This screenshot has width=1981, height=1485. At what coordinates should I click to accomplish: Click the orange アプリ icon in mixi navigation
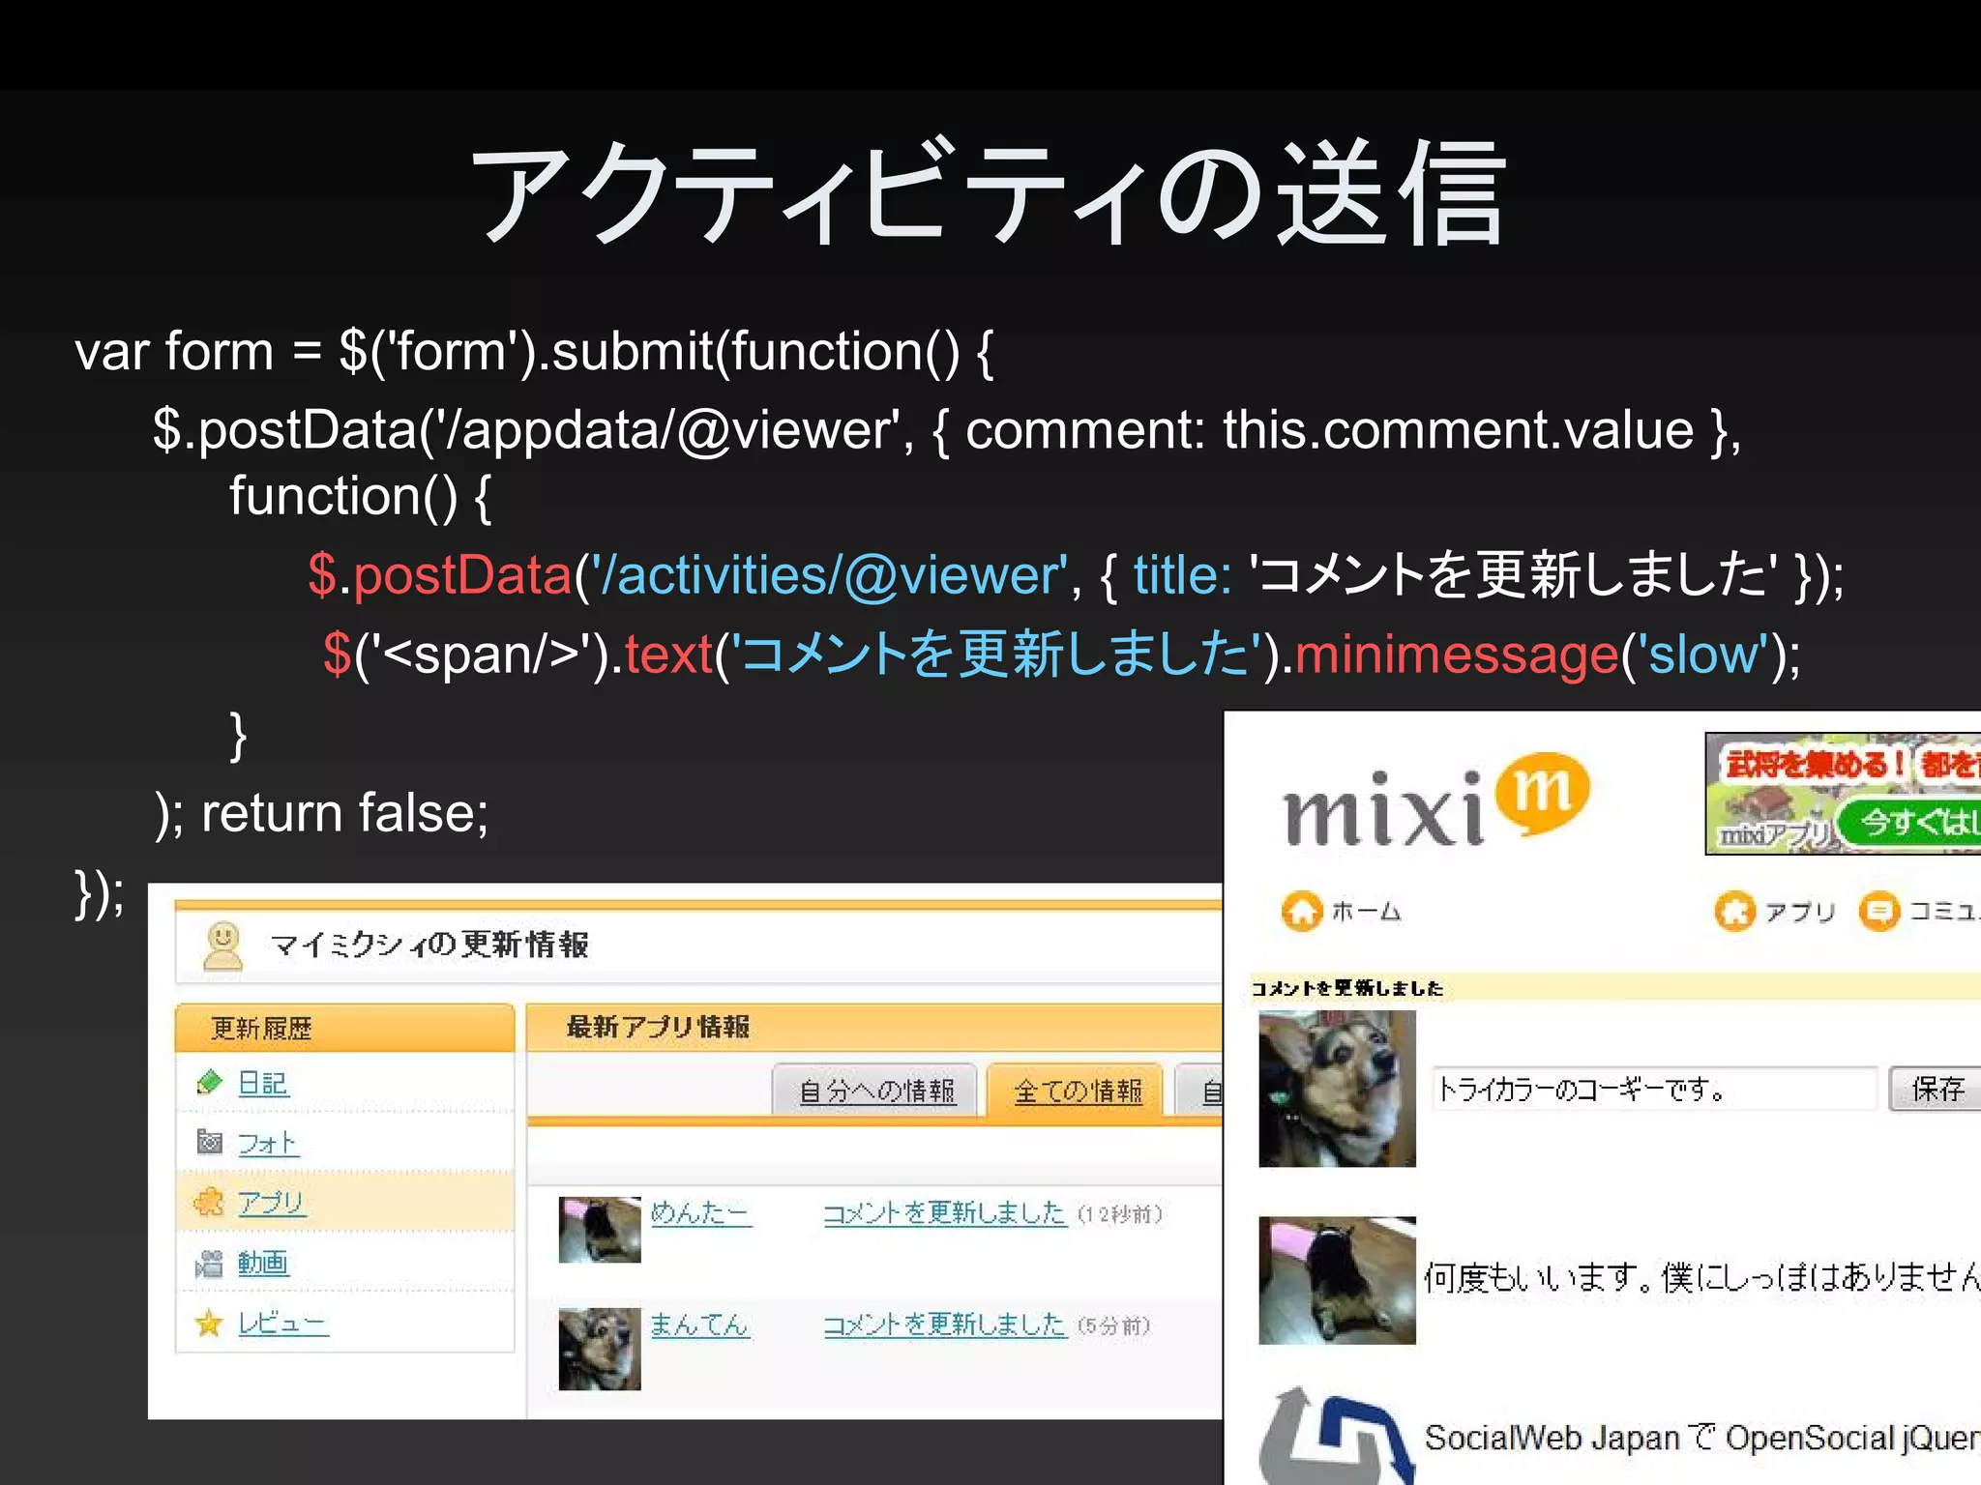click(1735, 911)
